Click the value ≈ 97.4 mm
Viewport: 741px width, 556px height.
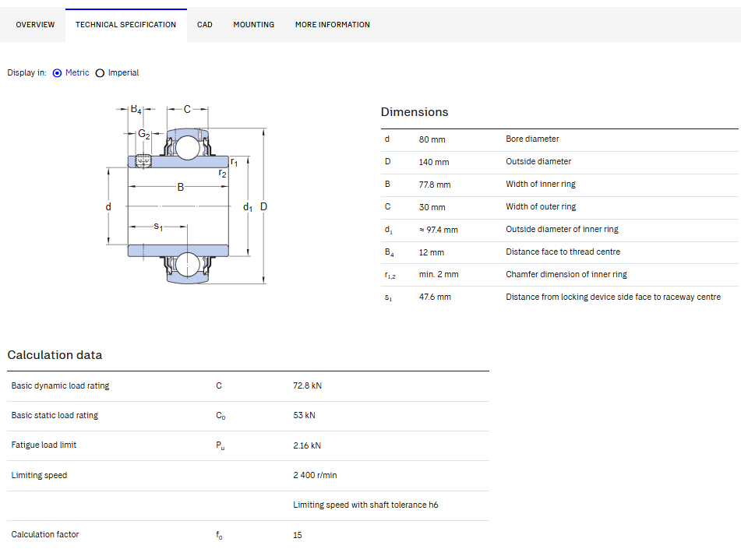pos(439,230)
